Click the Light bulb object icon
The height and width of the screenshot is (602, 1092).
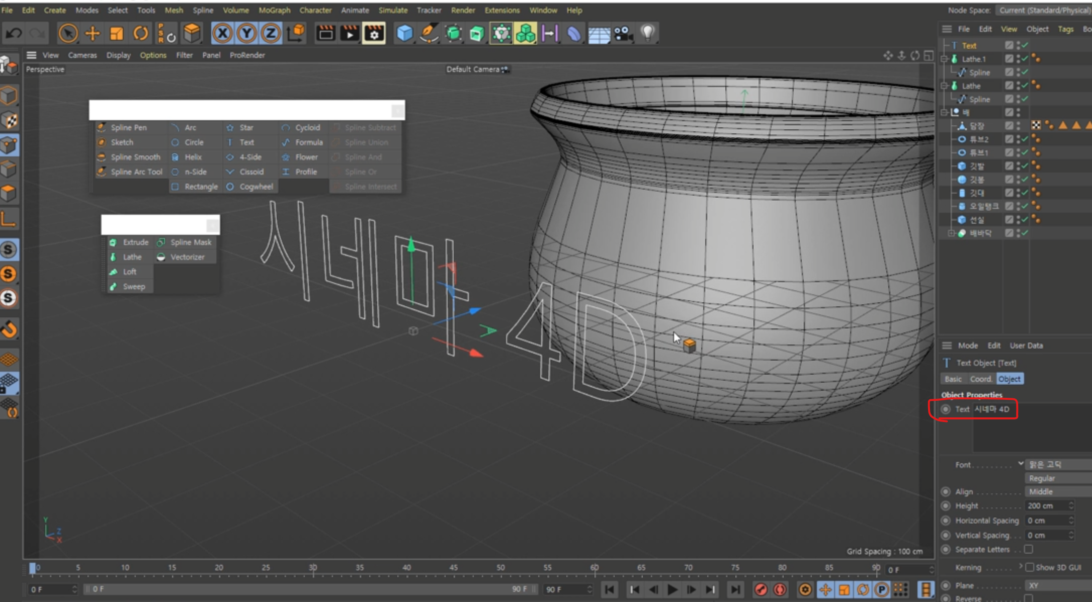[x=647, y=34]
